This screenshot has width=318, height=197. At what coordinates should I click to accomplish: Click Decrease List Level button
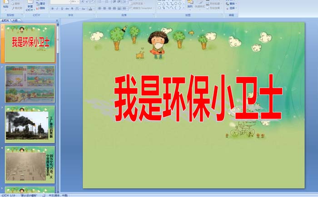click(114, 2)
